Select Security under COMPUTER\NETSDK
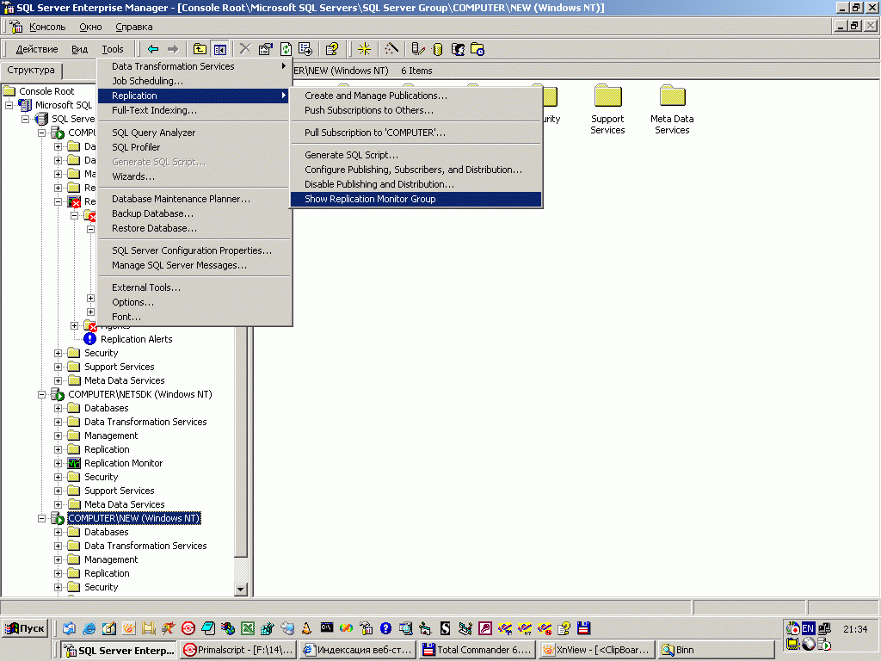Screen dimensions: 881x661 [x=102, y=477]
